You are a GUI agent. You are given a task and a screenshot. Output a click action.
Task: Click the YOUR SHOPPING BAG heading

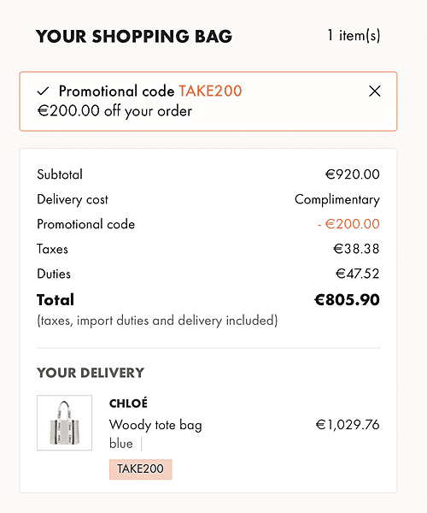(134, 36)
